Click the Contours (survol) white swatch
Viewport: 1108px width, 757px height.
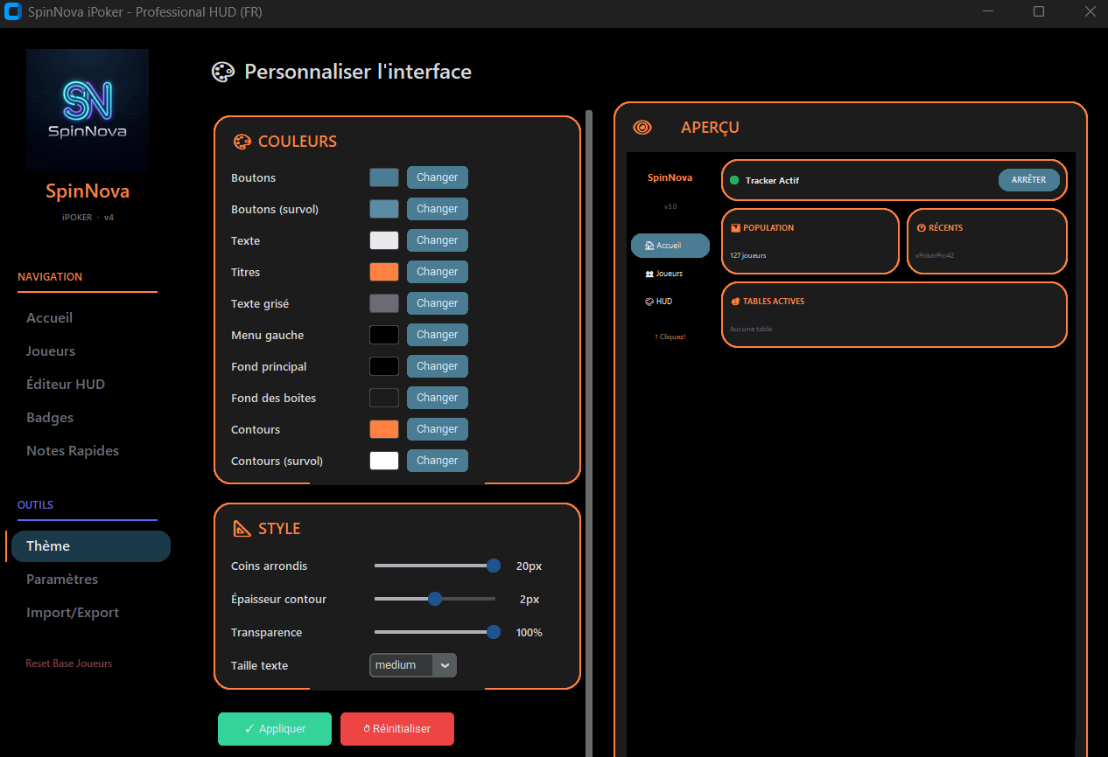pos(384,461)
